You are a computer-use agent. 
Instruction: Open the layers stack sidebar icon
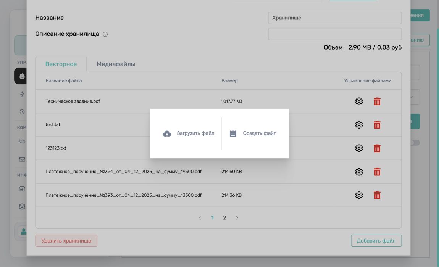point(22,207)
